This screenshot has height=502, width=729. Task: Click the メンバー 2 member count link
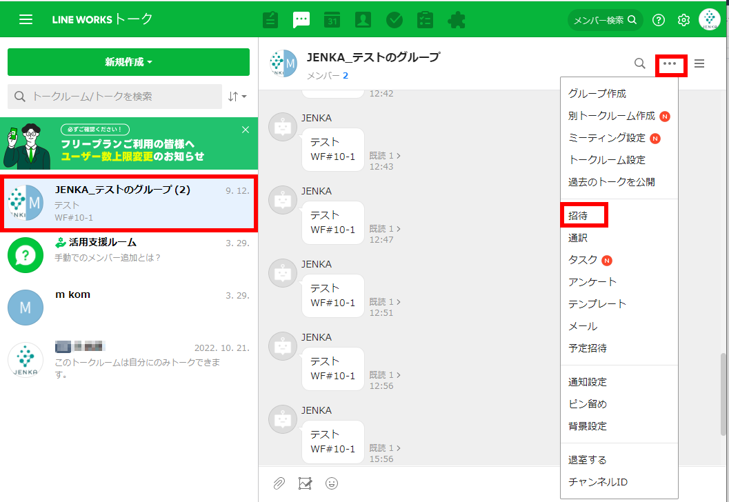tap(328, 76)
